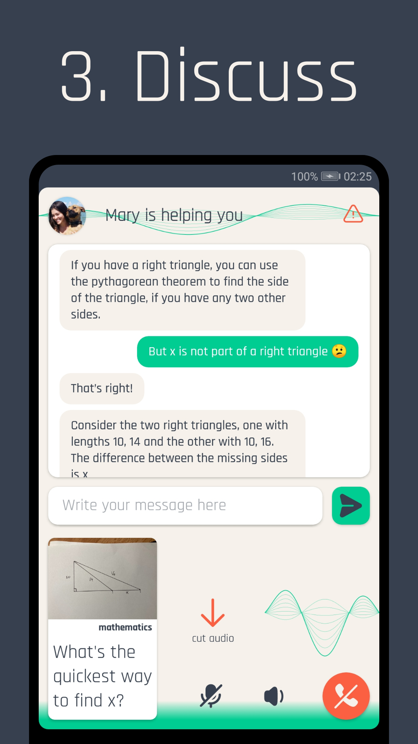Screen dimensions: 418x744
Task: Tap the battery icon in status bar
Action: point(331,177)
